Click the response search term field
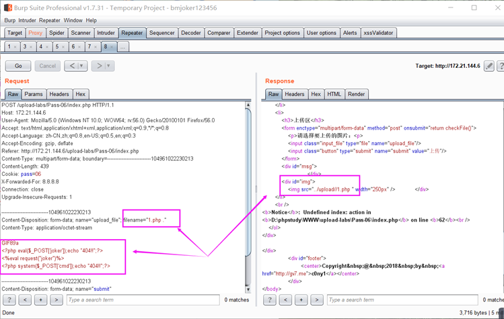Viewport: 504px width, 319px height. pos(403,300)
